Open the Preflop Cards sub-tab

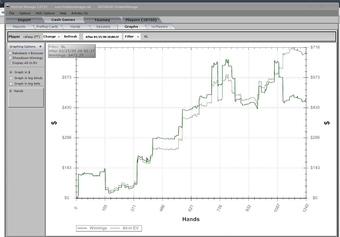coord(47,26)
